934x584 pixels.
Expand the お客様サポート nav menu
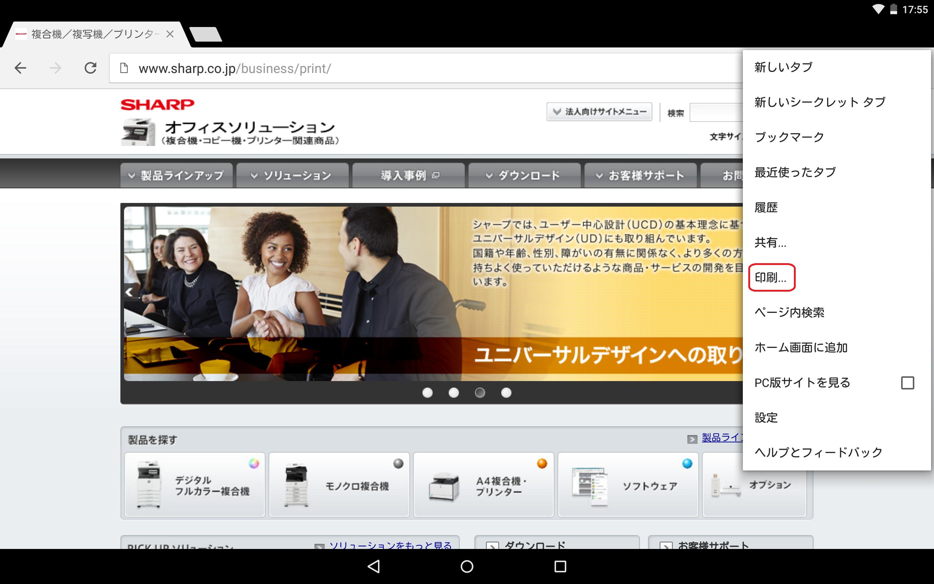coord(640,175)
